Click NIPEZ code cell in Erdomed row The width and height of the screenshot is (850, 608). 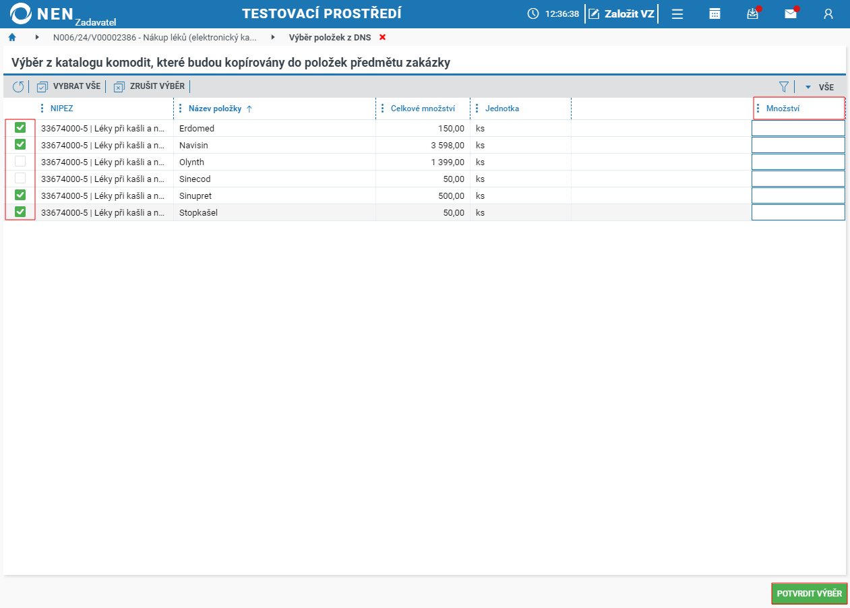pos(104,128)
